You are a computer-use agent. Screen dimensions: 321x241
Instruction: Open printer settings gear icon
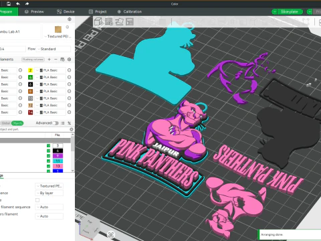(x=70, y=19)
